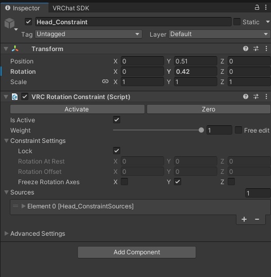Uncheck Freeze Rotation Axes Y
271x277 pixels.
[x=178, y=182]
